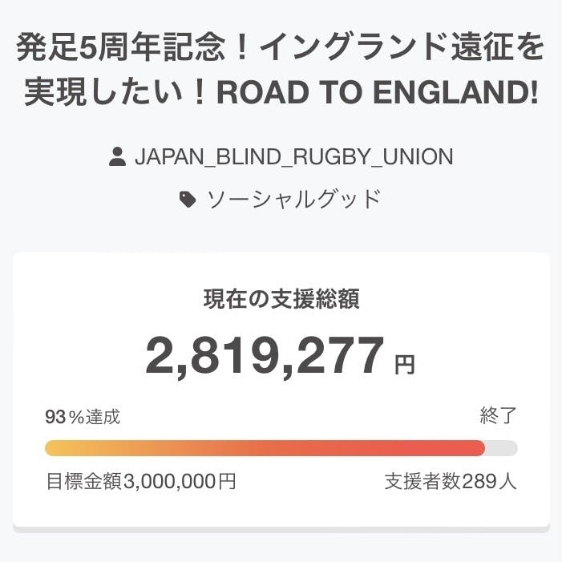
Task: Click the title line 発足5周年記念！イングランド遠征を
Action: tap(281, 51)
